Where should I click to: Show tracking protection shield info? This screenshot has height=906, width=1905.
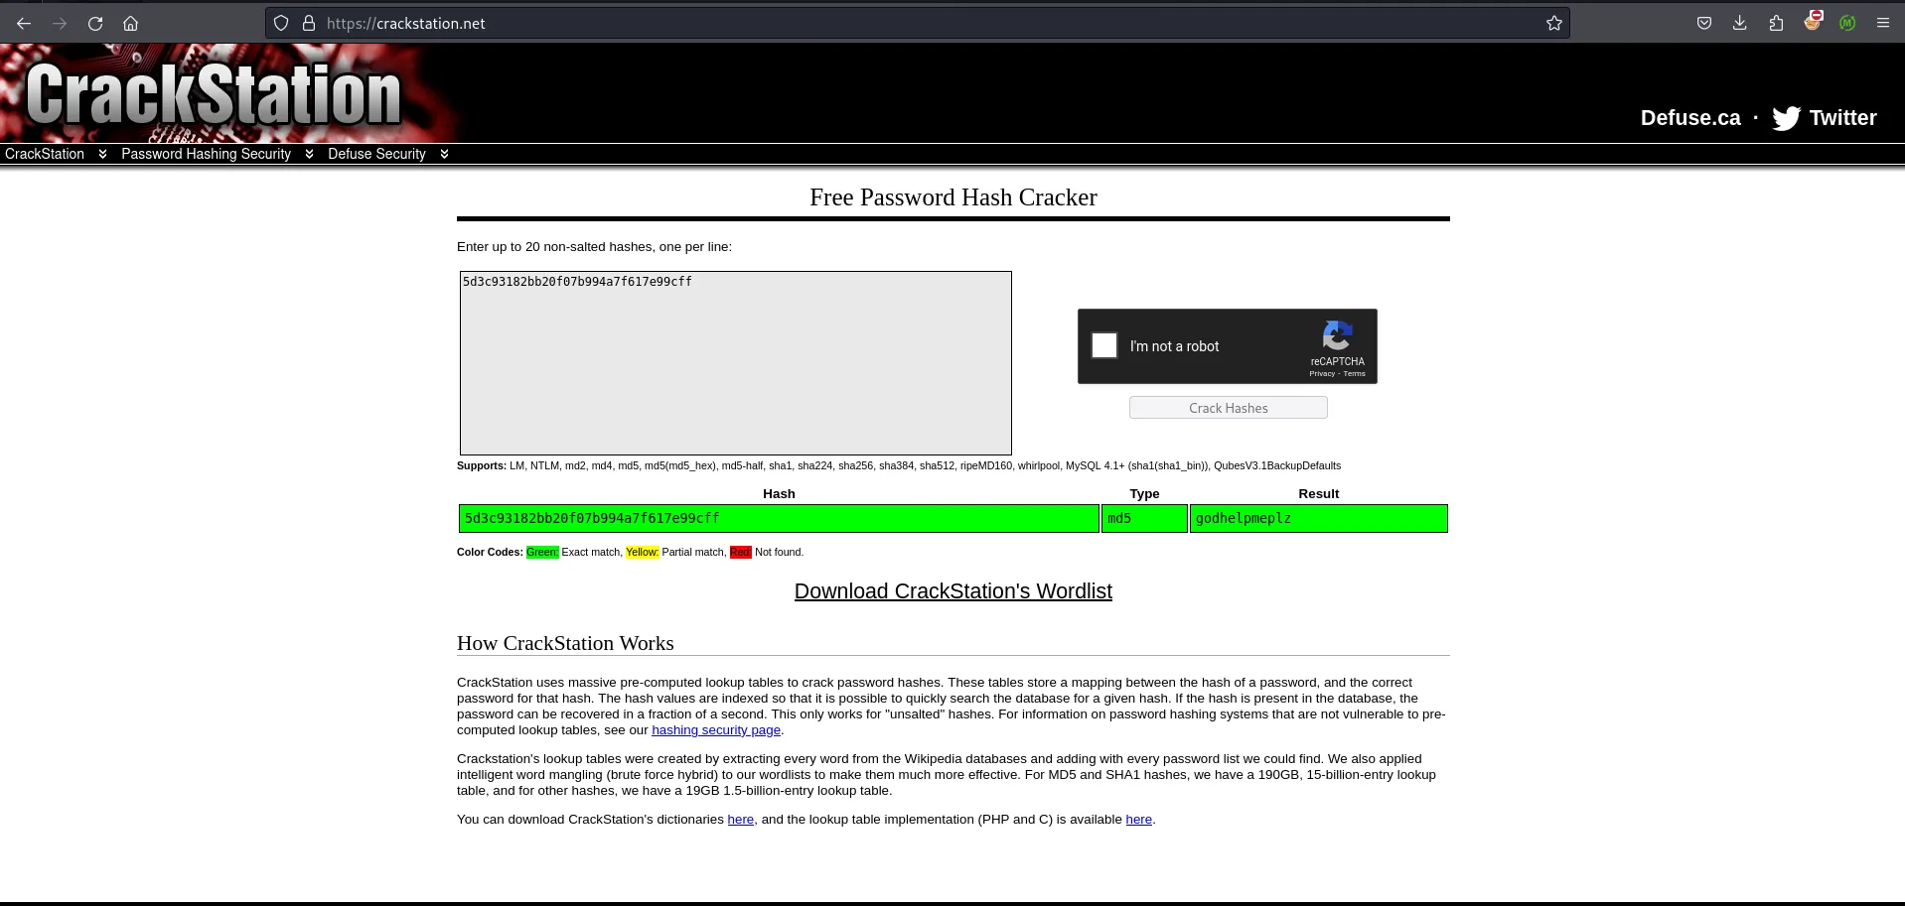[281, 23]
